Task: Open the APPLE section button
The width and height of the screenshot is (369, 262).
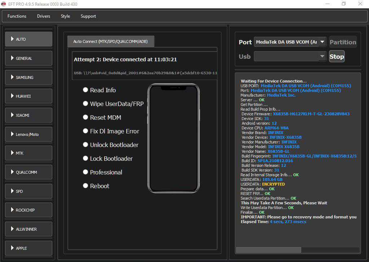Action: tap(29, 248)
